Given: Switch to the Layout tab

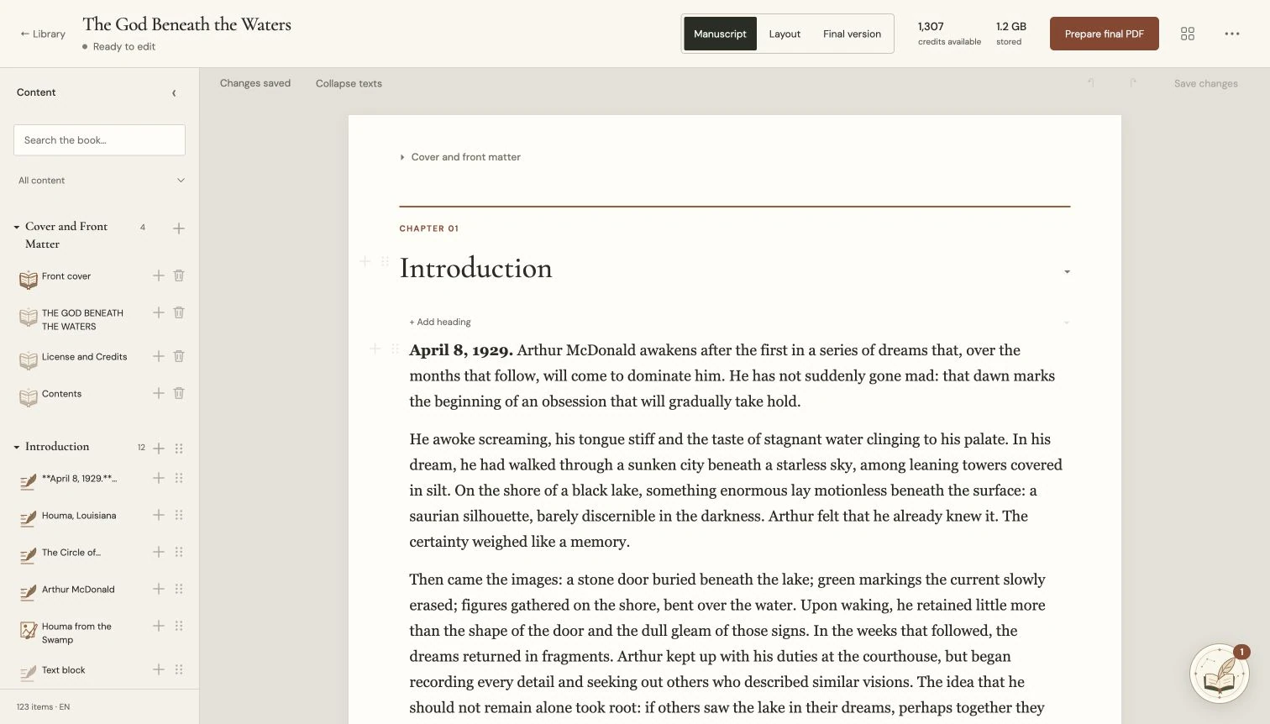Looking at the screenshot, I should (785, 34).
